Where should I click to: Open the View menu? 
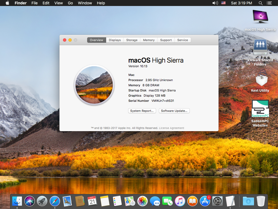[x=59, y=3]
